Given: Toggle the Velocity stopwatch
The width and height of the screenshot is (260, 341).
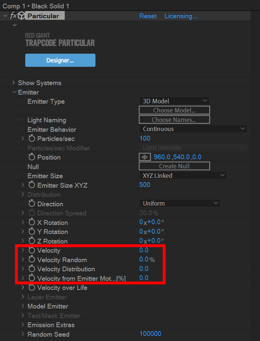Looking at the screenshot, I should tap(32, 250).
